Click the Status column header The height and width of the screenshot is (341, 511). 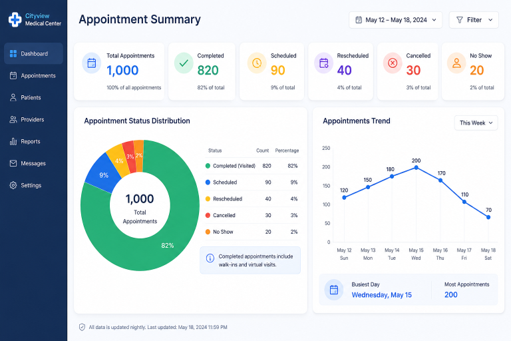(215, 151)
